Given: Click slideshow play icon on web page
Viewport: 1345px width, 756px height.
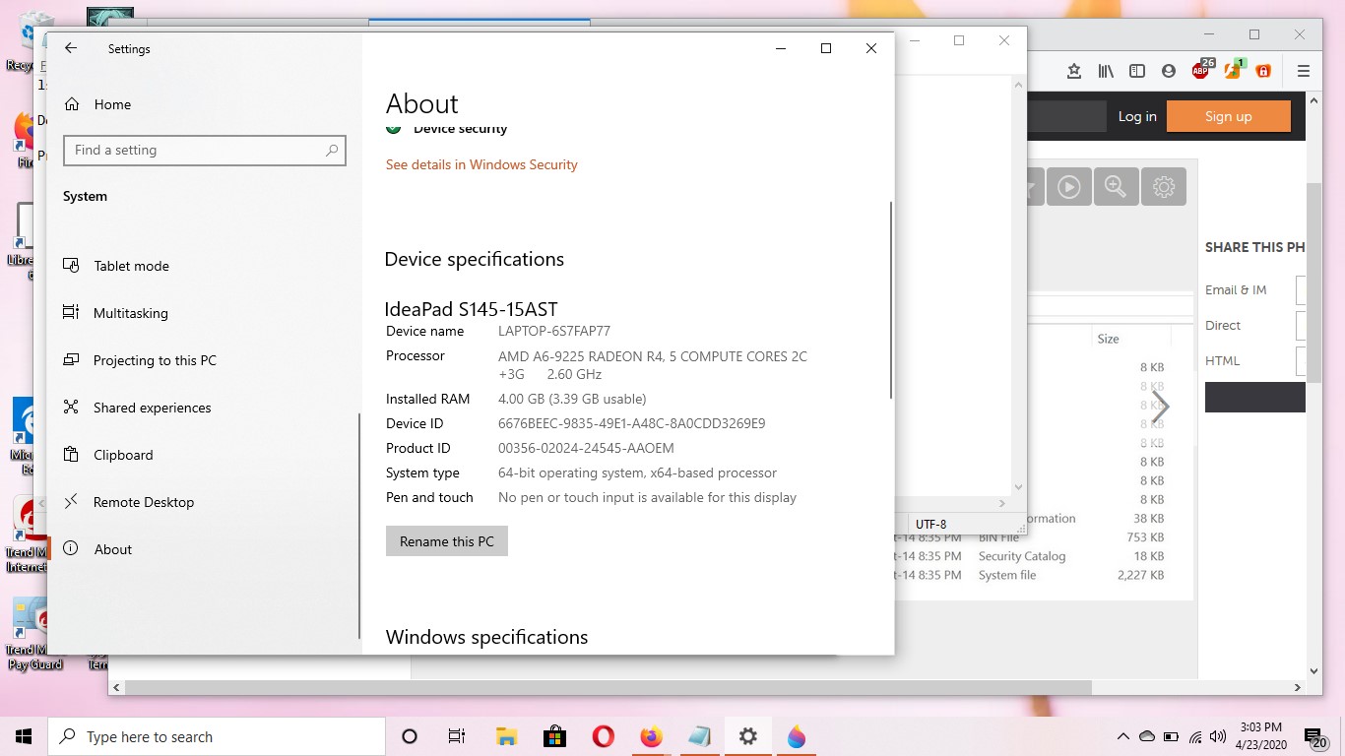Looking at the screenshot, I should tap(1068, 186).
